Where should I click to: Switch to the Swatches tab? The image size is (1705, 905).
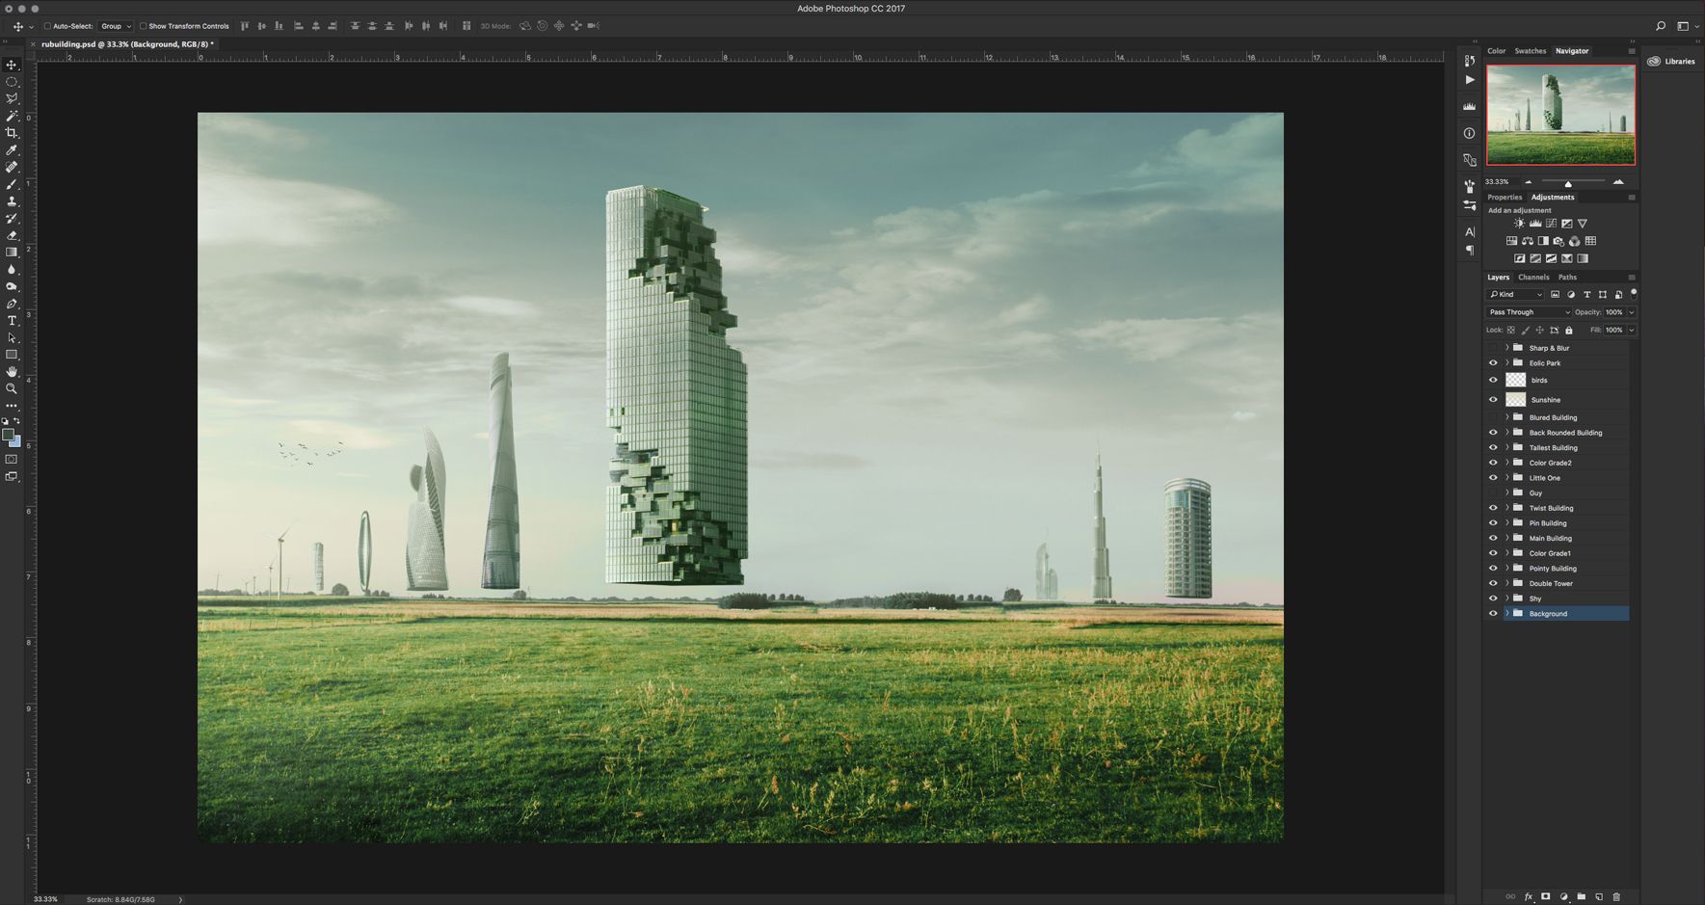pos(1530,51)
